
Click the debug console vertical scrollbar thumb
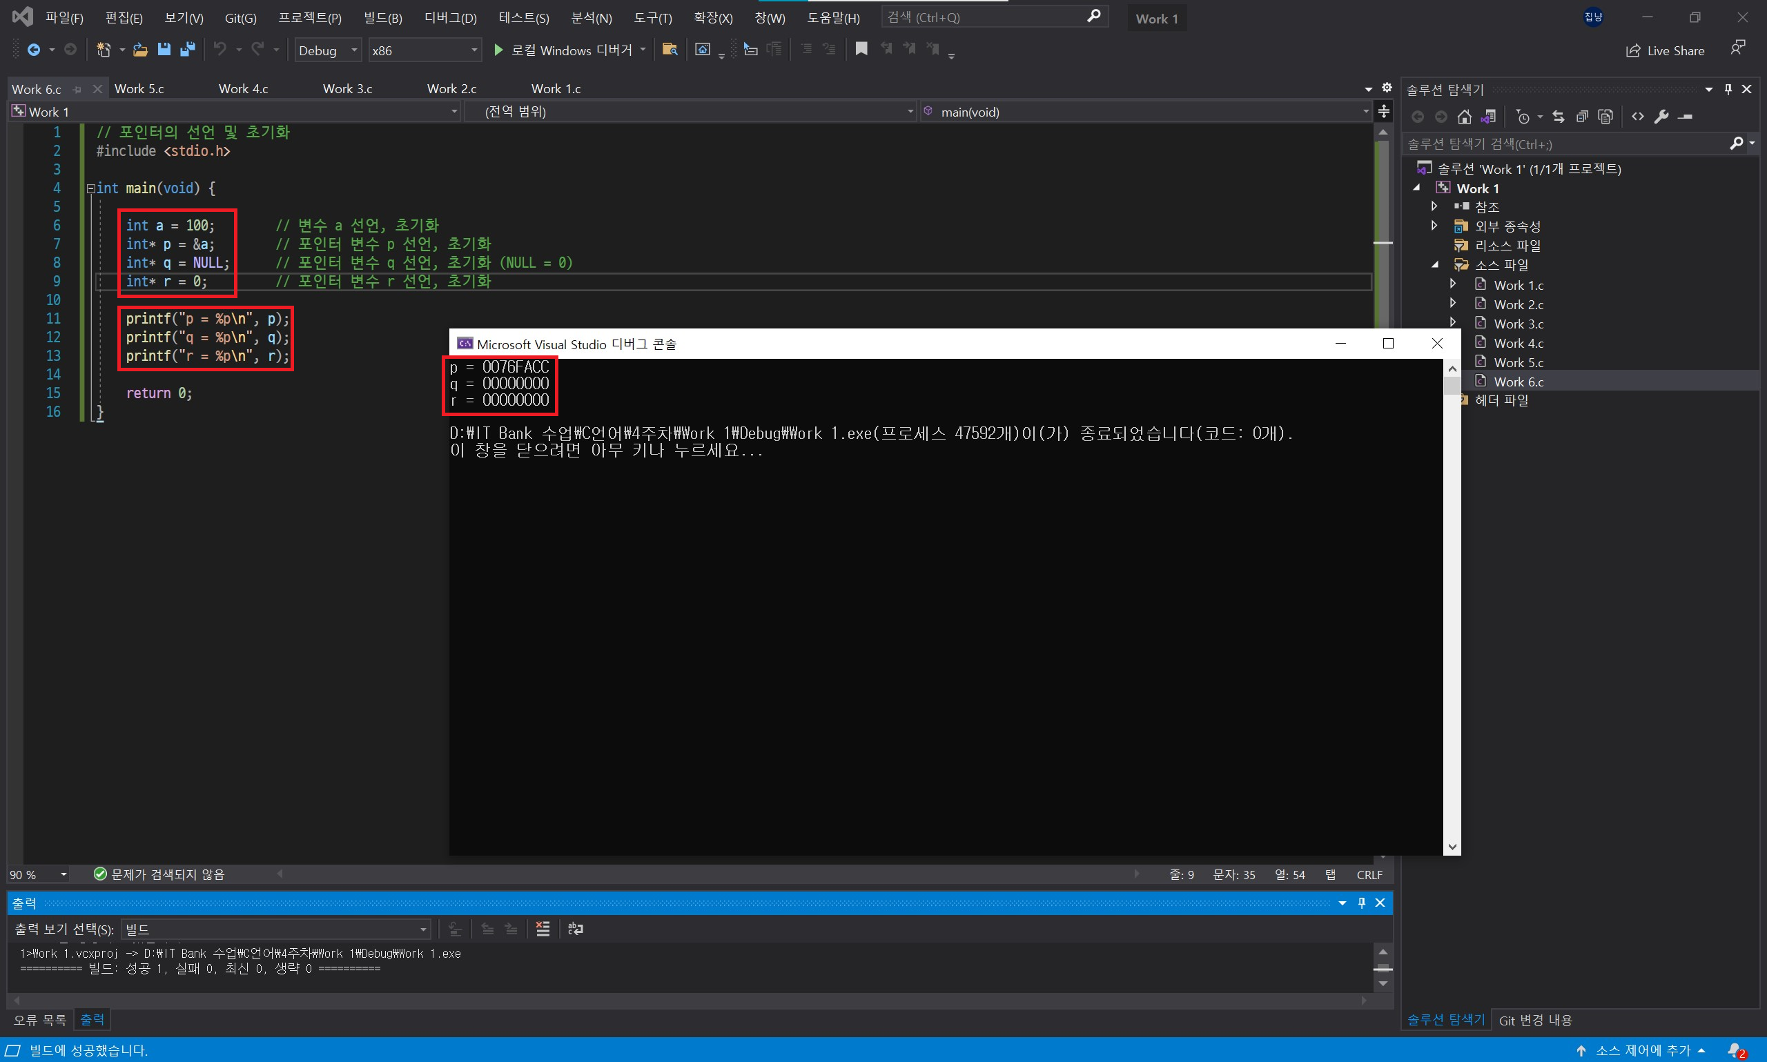pos(1452,386)
